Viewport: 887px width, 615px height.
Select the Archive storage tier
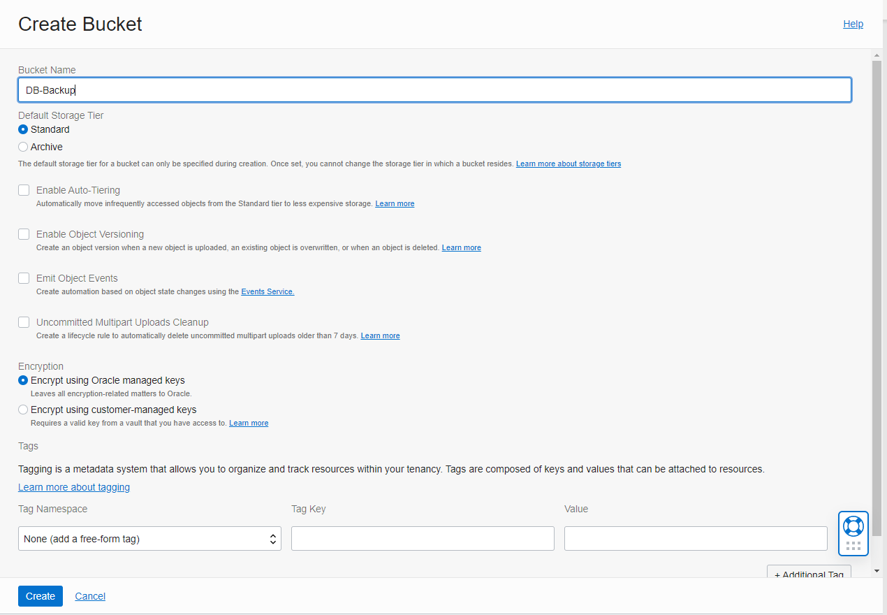[x=22, y=147]
